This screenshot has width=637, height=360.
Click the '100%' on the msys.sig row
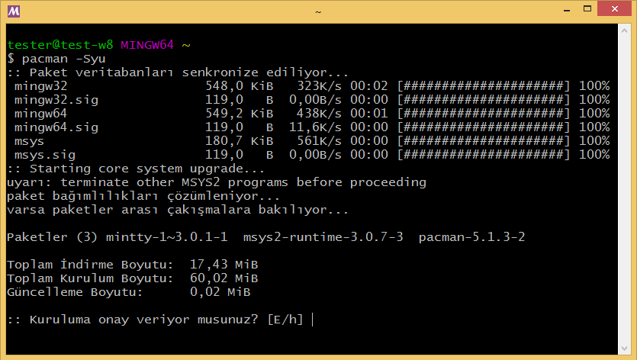click(594, 155)
